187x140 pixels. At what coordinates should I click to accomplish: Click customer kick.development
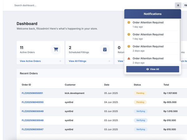74,93
